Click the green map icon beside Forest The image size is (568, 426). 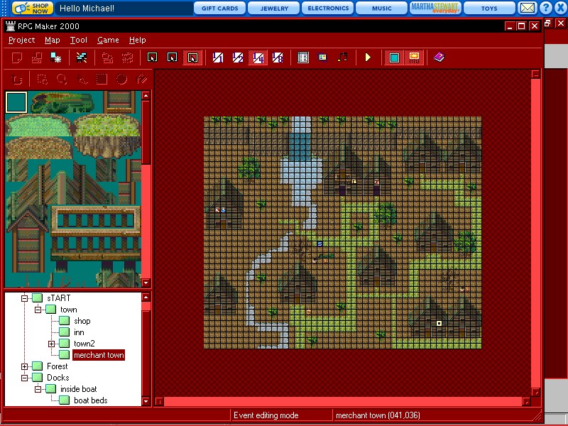(x=38, y=366)
